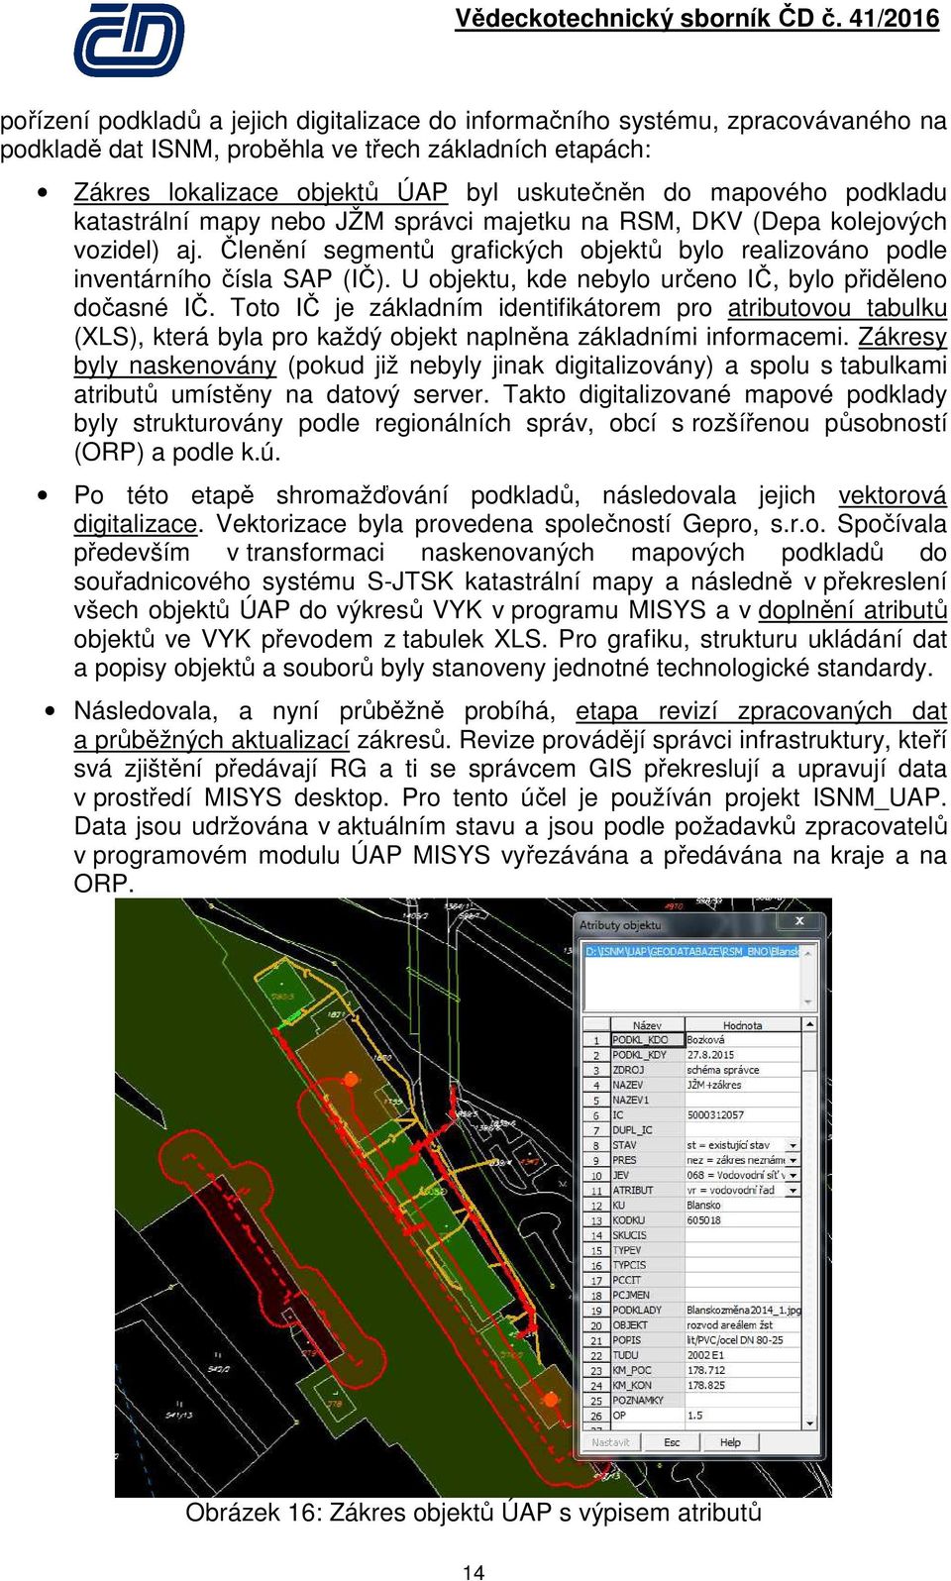The width and height of the screenshot is (951, 1581).
Task: Click the attribute table scrollbar thumb
Action: (809, 1050)
